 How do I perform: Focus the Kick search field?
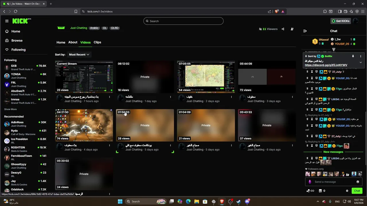(183, 21)
